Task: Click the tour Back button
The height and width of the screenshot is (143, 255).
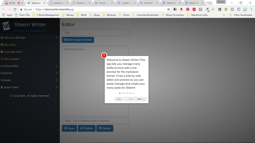Action: [x=129, y=99]
